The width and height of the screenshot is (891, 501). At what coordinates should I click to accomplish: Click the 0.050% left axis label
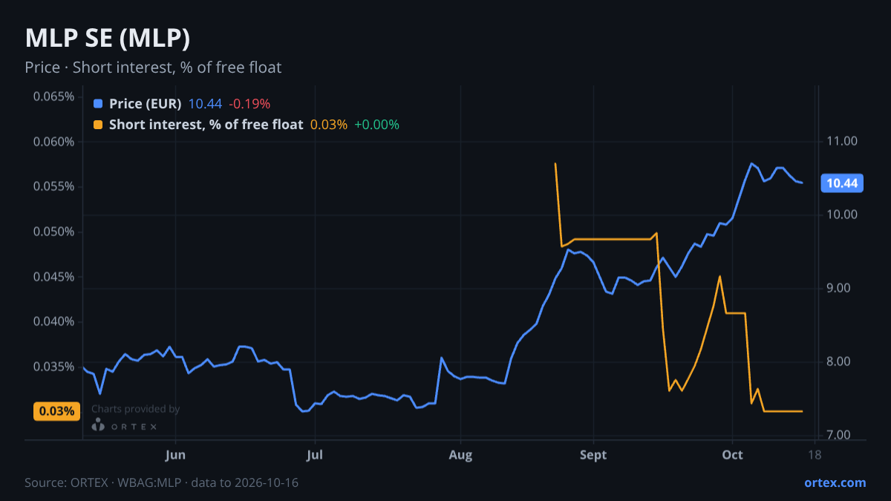click(x=53, y=232)
